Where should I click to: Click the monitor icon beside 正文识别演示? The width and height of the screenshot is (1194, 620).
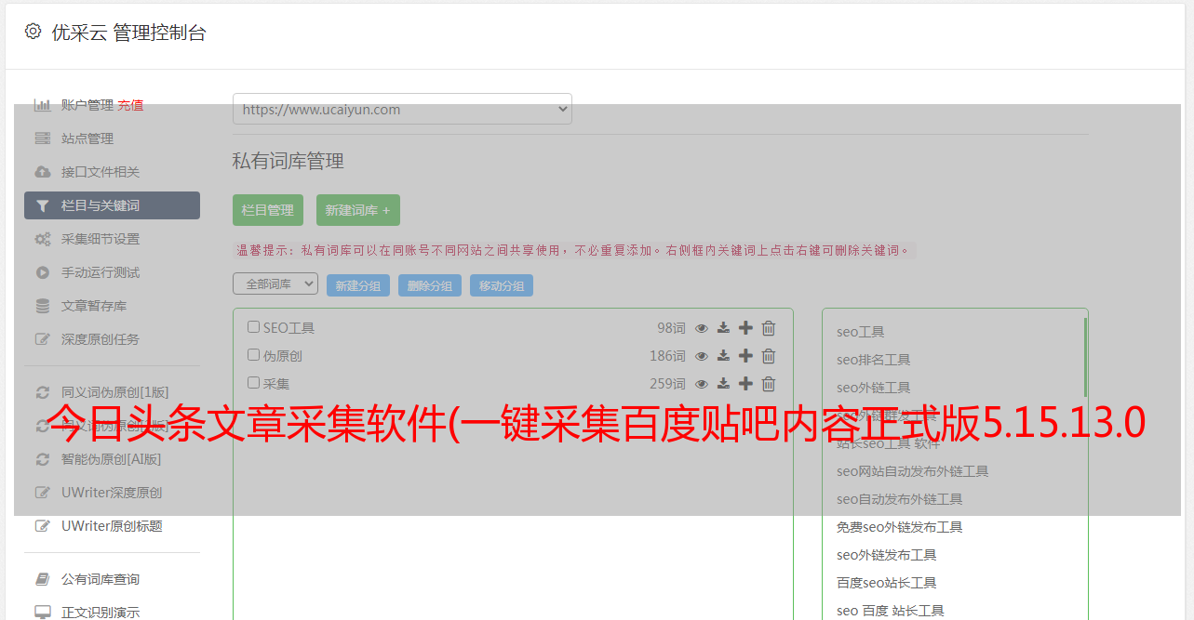coord(43,613)
